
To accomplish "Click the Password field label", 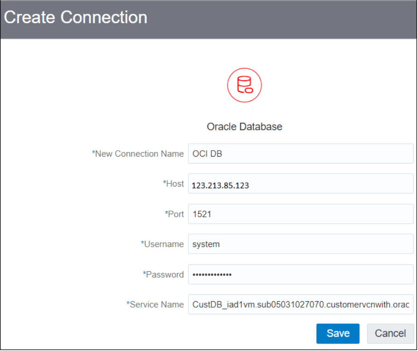I will 163,275.
